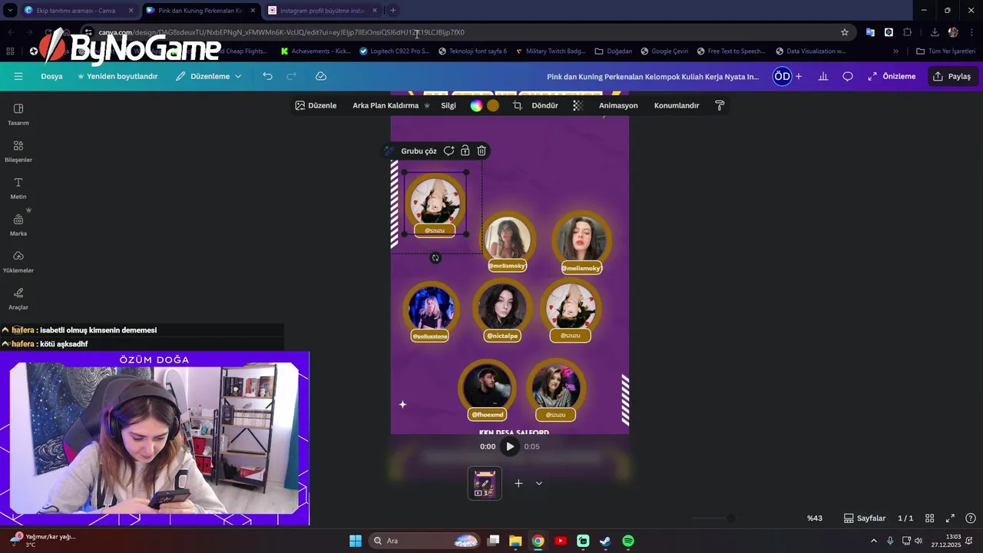Open the Konumlandır position panel
Image resolution: width=983 pixels, height=553 pixels.
pyautogui.click(x=677, y=105)
